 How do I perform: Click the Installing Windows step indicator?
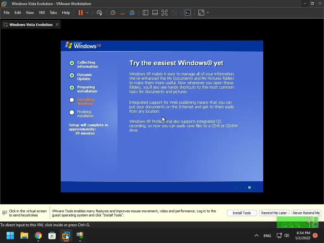pos(72,100)
